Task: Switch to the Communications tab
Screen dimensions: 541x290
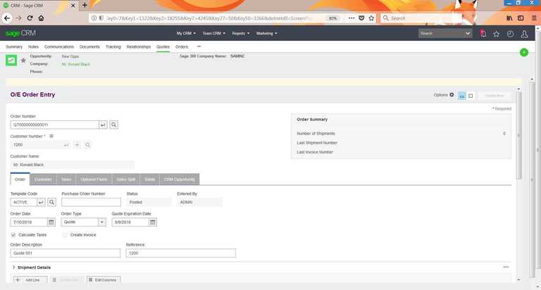Action: point(59,46)
